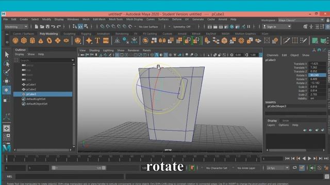Create a polygon cylinder from the shelf

point(32,41)
